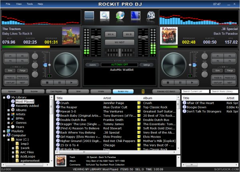Click the MIX NEXT button
This screenshot has width=240, height=172.
(120, 42)
